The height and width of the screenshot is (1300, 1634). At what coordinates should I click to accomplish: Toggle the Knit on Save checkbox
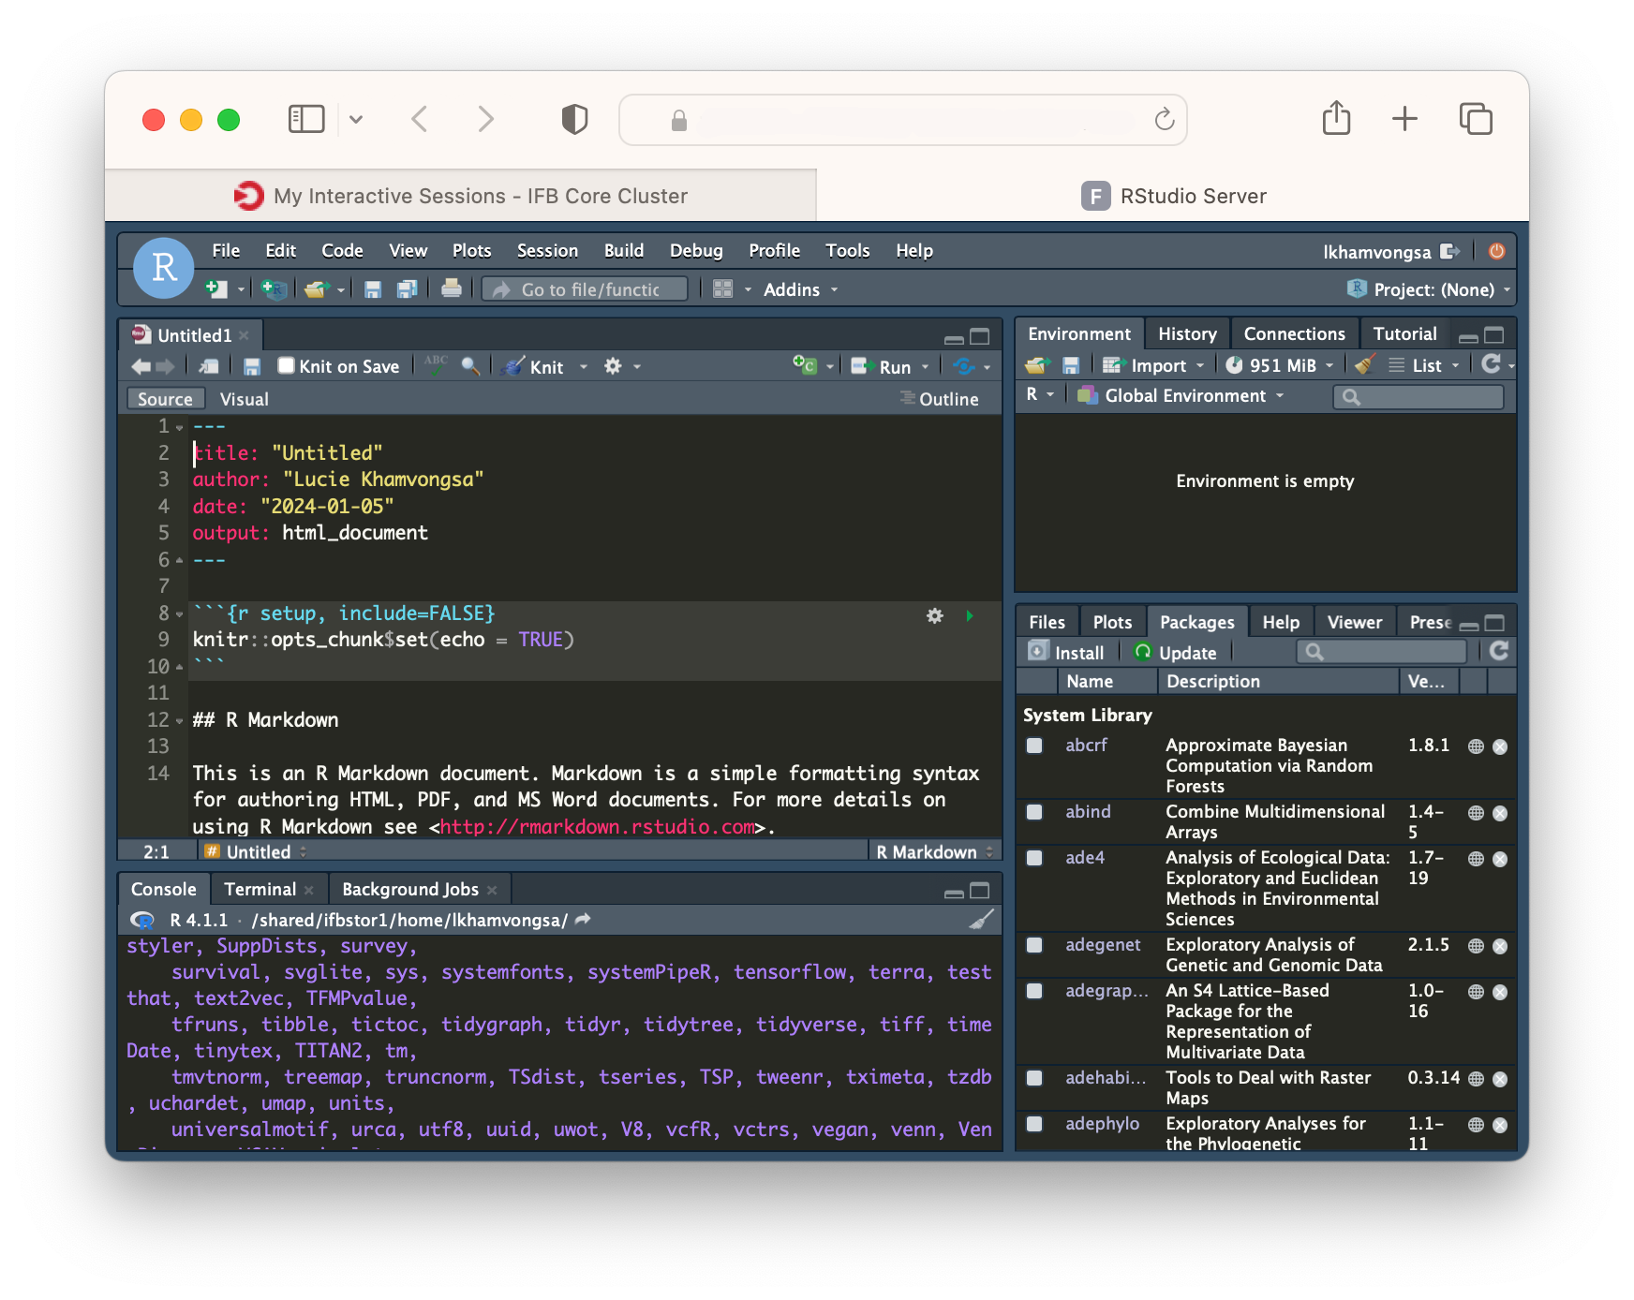[x=287, y=365]
